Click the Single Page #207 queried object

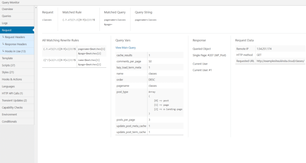coord(209,55)
